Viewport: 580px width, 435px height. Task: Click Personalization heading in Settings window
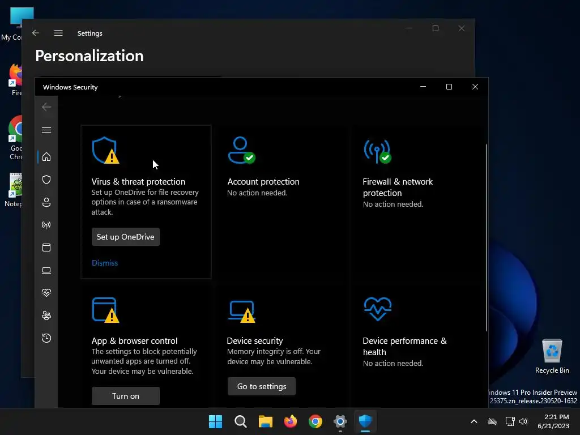89,56
